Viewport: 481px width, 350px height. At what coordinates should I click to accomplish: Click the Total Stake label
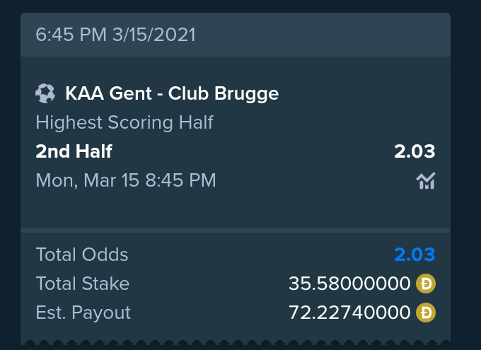pos(83,284)
